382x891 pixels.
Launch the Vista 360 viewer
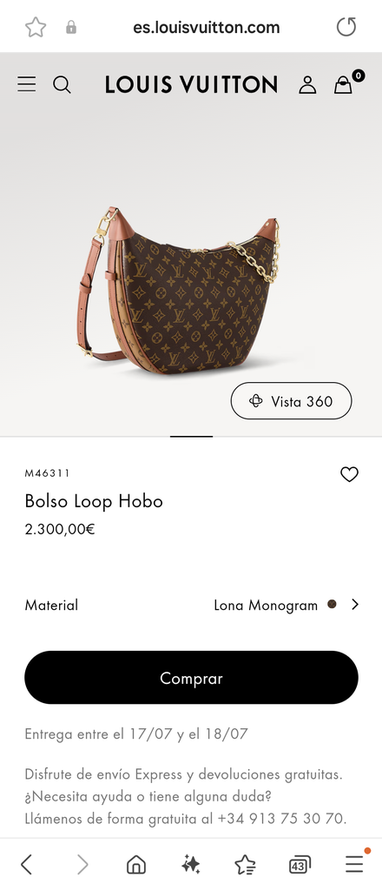coord(292,401)
